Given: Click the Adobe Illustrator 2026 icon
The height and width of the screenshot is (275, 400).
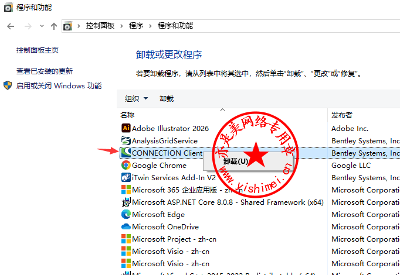Looking at the screenshot, I should click(126, 128).
